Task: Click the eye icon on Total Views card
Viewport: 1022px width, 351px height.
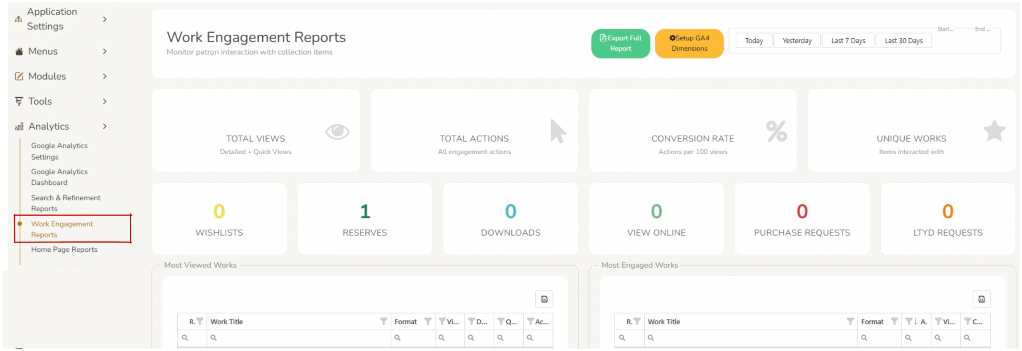Action: [337, 132]
